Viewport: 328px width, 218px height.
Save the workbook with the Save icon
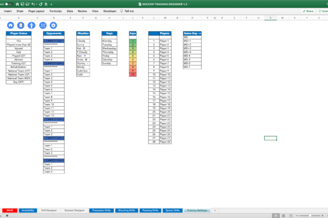(x=22, y=4)
